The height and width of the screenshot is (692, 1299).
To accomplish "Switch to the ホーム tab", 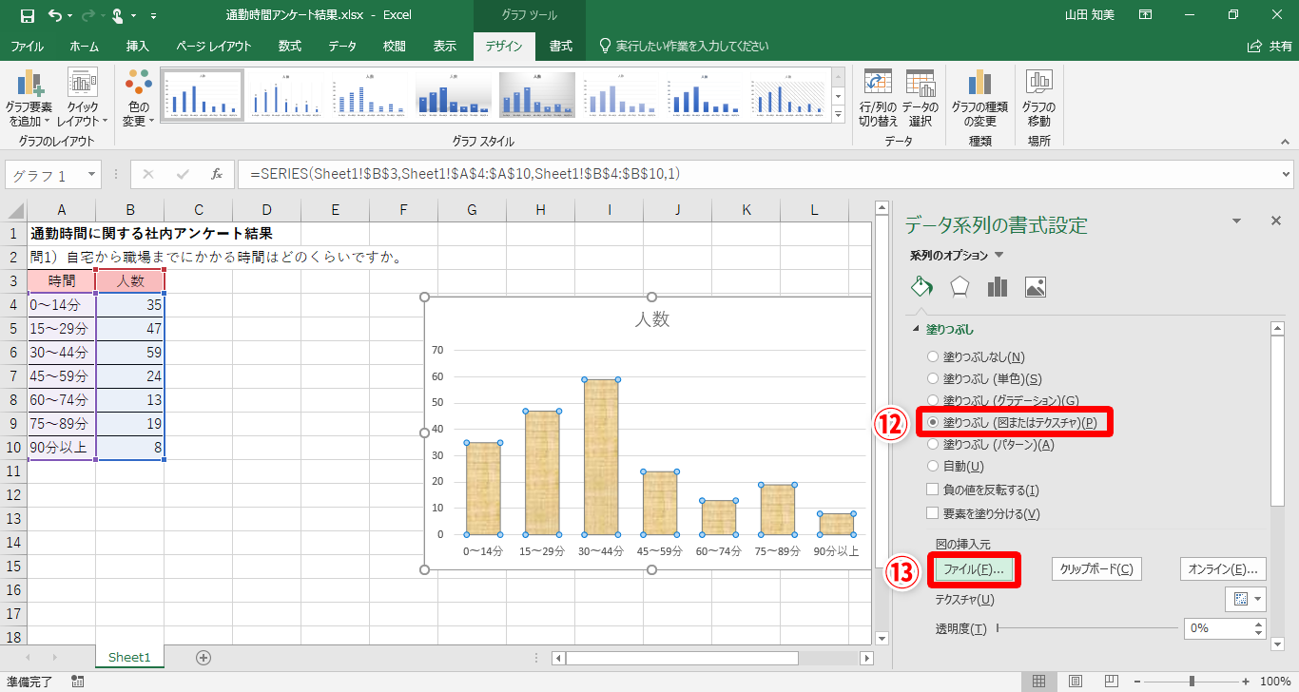I will (84, 46).
